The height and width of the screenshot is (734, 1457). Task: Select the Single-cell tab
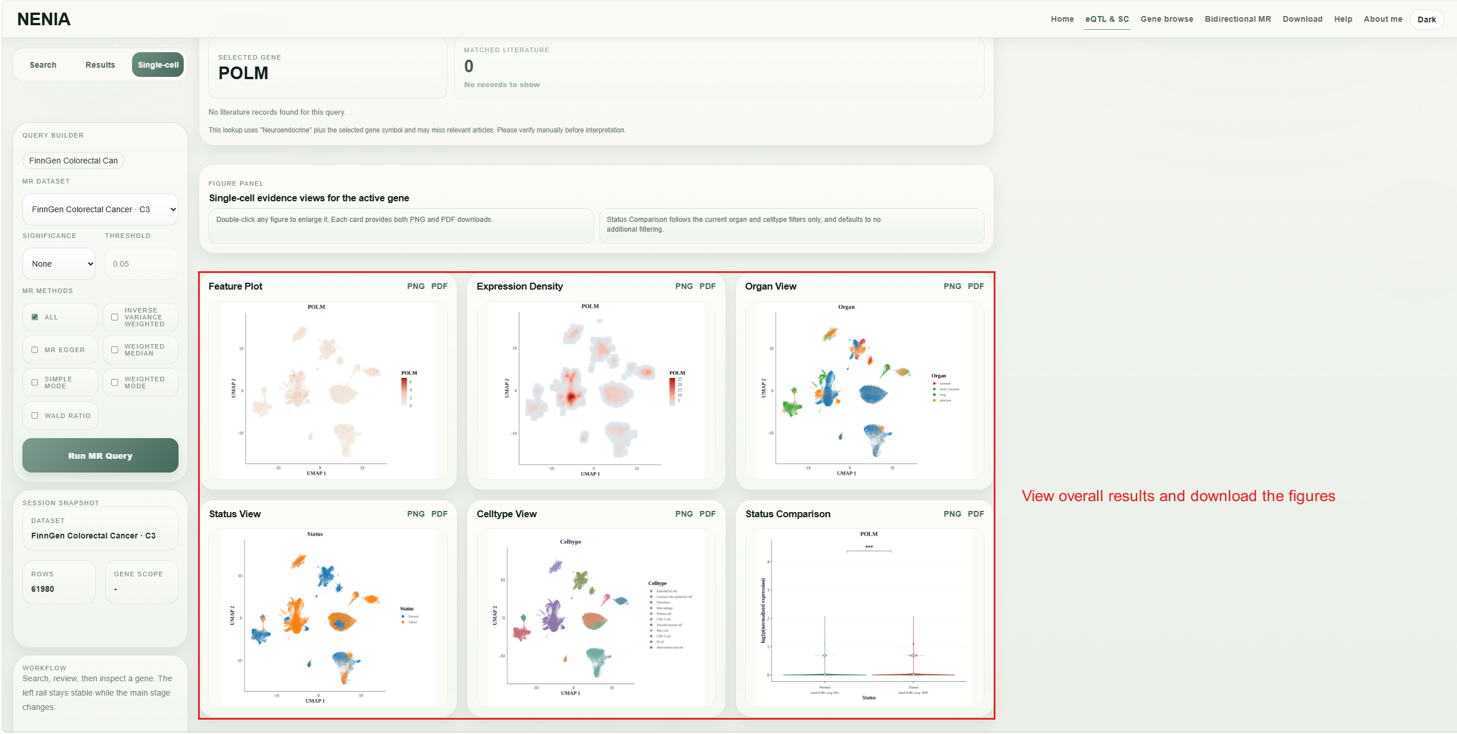point(158,65)
